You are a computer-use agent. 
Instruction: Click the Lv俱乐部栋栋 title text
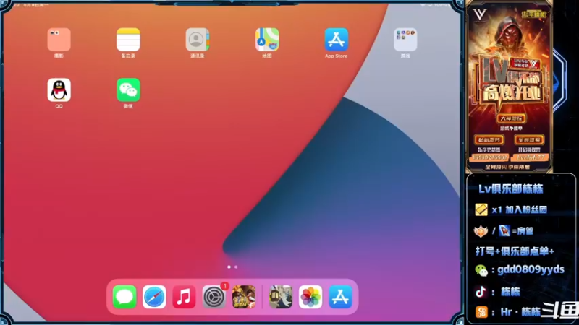point(511,189)
